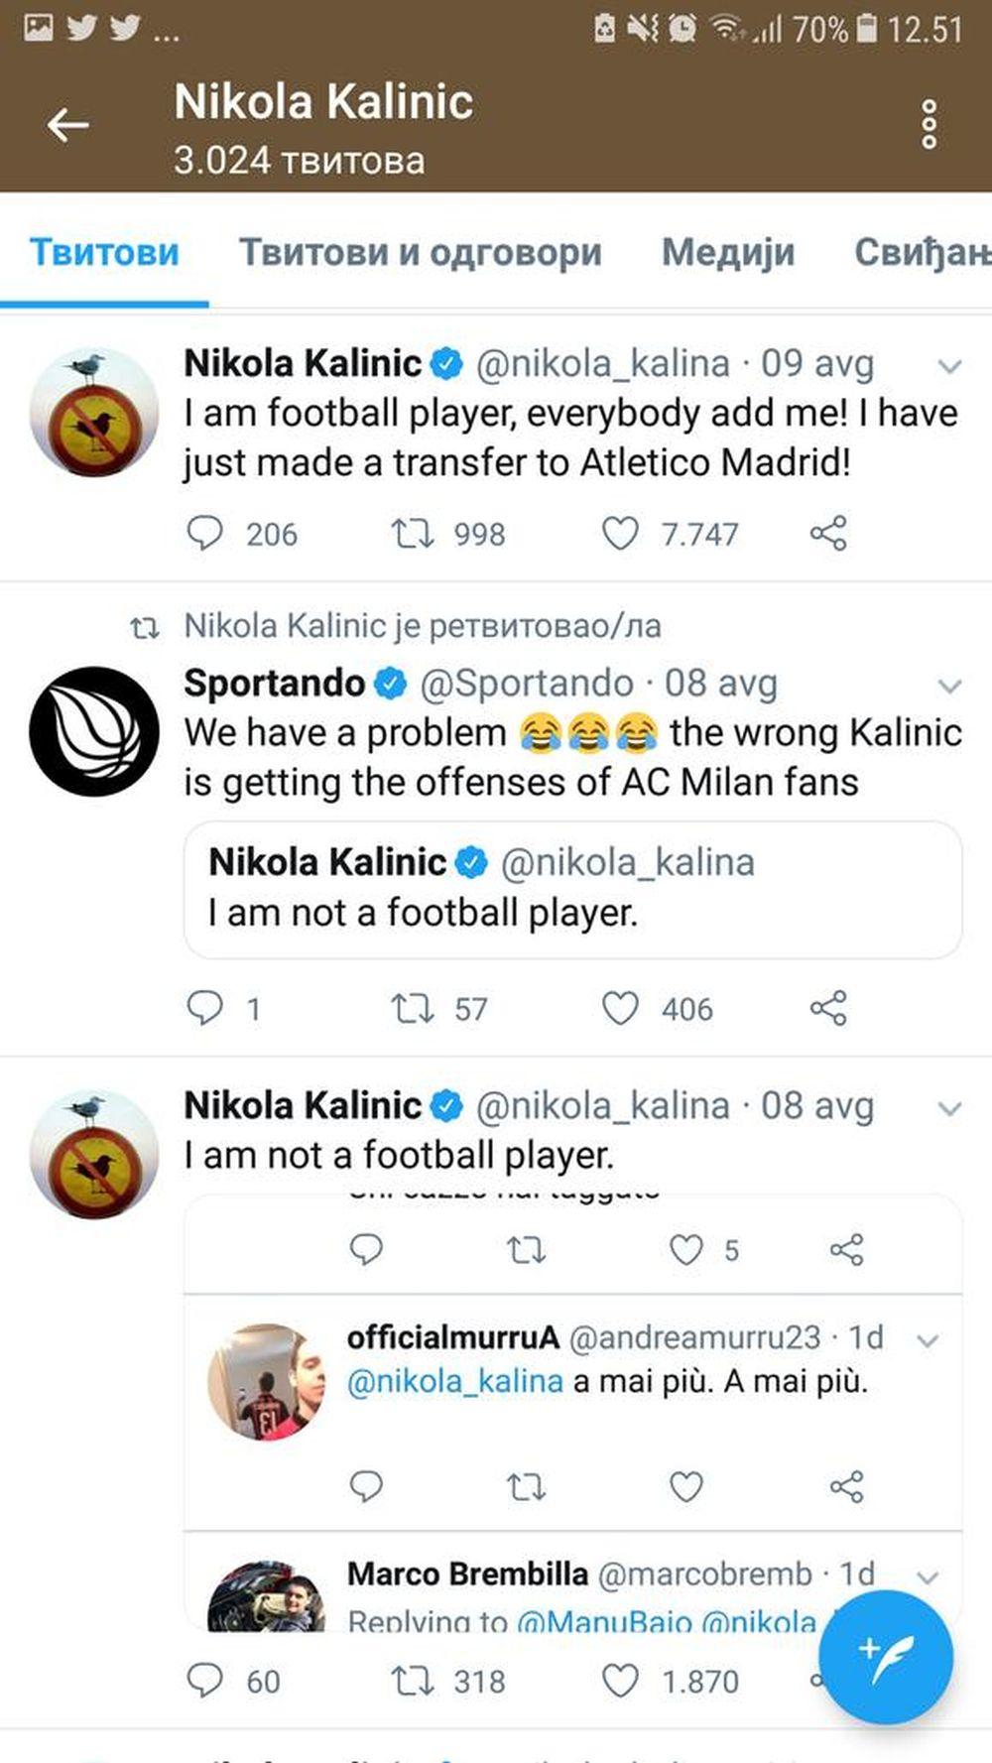This screenshot has width=992, height=1763.
Task: Switch to the Медији tab
Action: (729, 254)
